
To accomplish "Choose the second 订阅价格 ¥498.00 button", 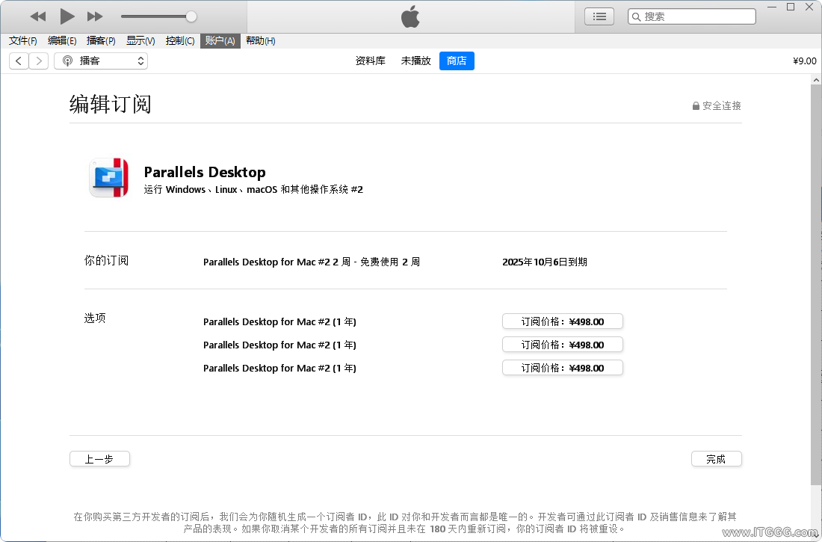I will tap(563, 344).
